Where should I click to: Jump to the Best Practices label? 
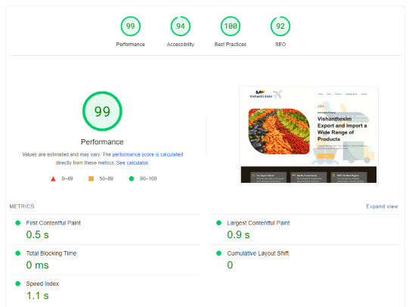(231, 45)
